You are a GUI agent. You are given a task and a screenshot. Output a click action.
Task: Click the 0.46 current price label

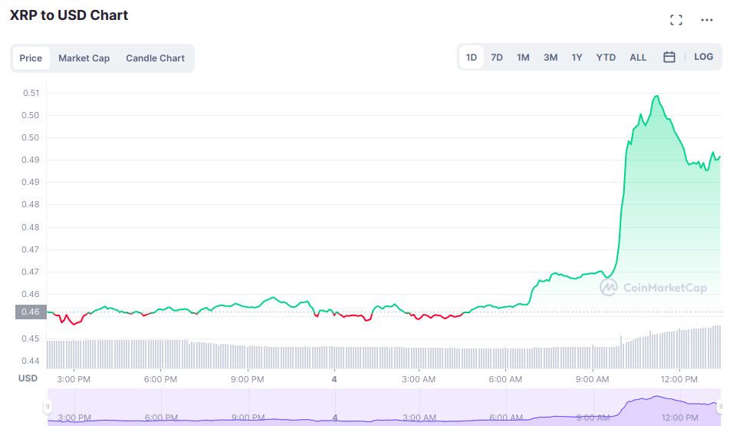[x=31, y=312]
